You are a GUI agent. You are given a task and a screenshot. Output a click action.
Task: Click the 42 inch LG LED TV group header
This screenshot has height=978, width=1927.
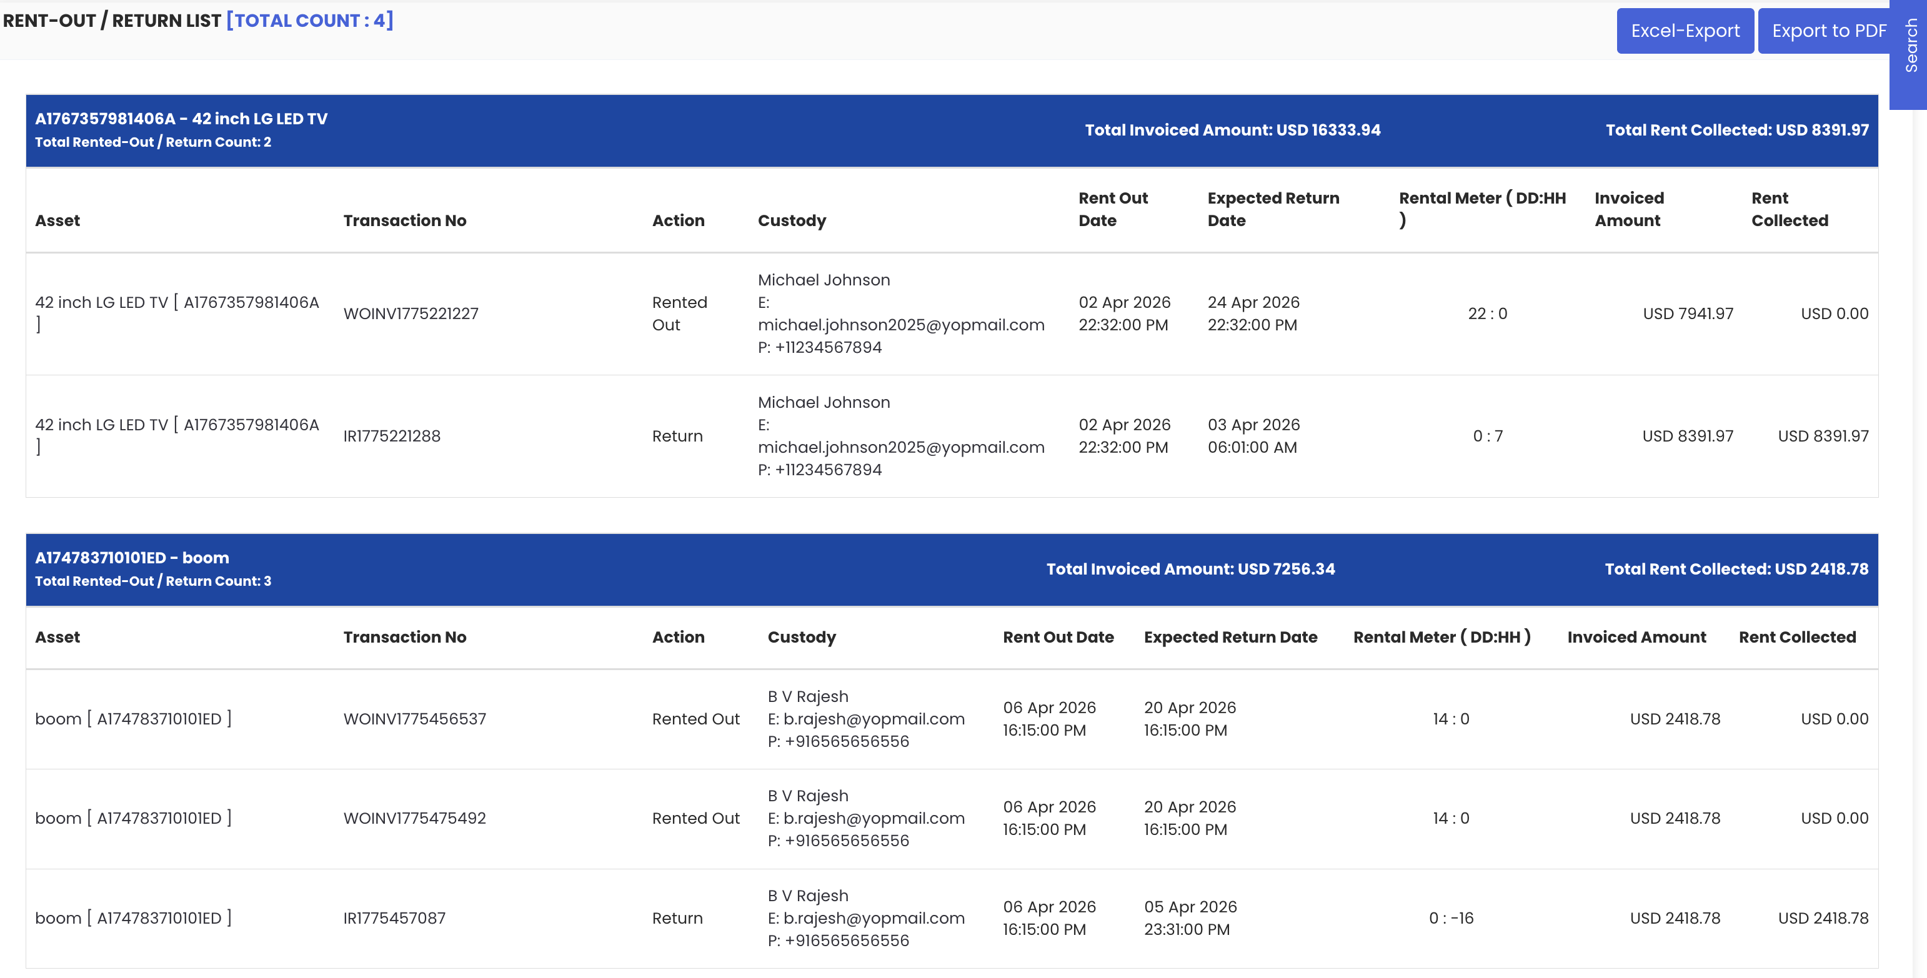tap(181, 119)
